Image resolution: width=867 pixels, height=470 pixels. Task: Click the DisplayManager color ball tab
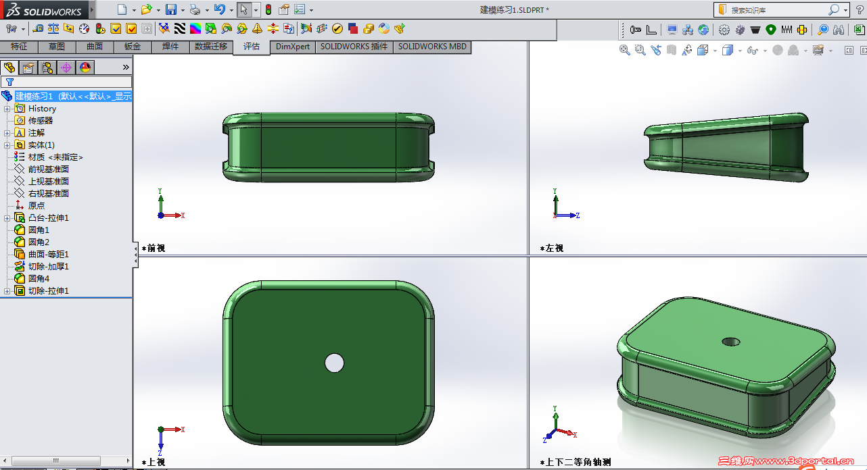(x=85, y=68)
